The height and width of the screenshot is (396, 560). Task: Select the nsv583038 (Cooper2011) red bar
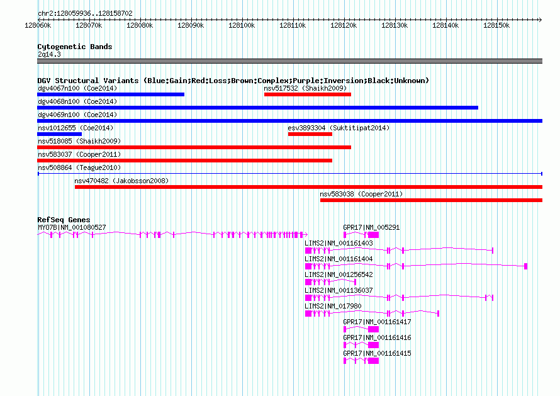coord(432,200)
